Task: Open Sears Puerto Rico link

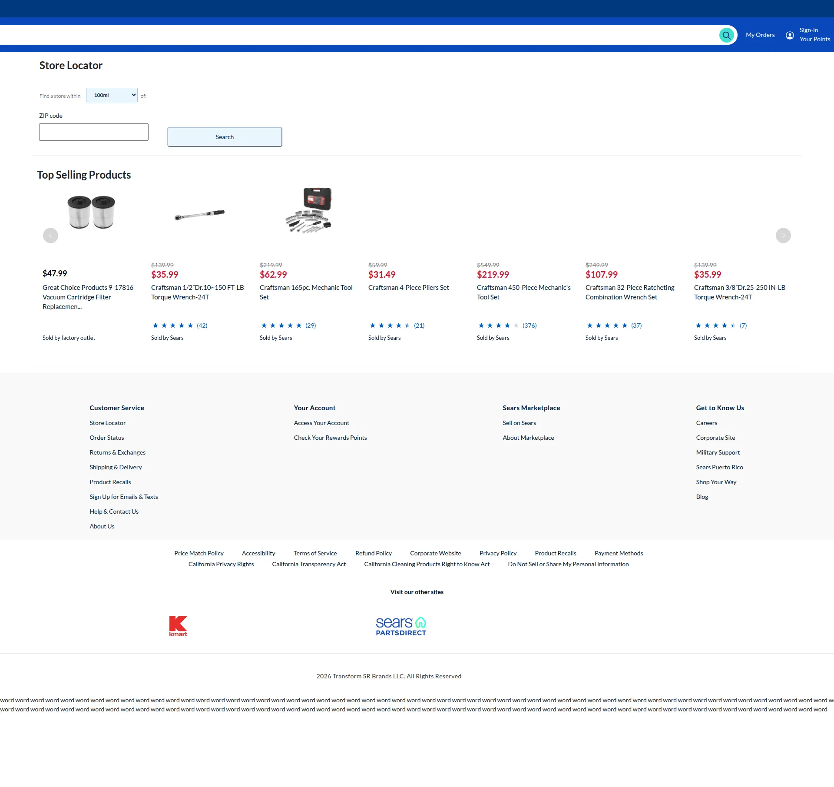Action: point(720,467)
